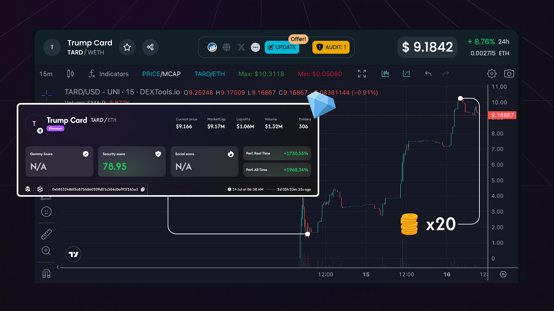Click the TradingView logo badge
The image size is (554, 311).
click(74, 254)
